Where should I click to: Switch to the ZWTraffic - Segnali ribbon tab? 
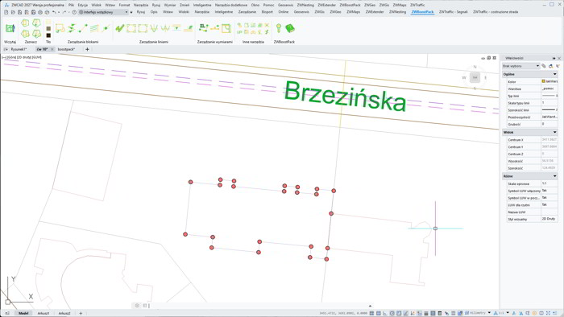pos(453,12)
